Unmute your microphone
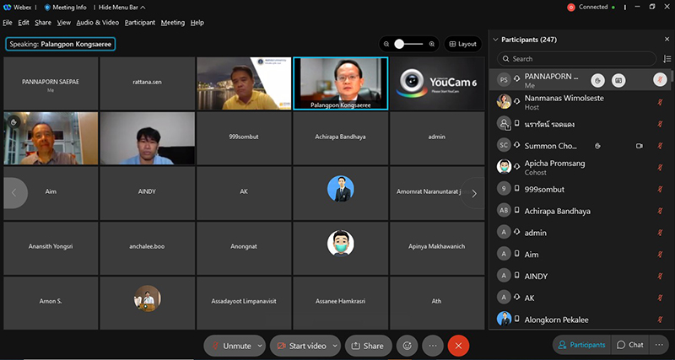This screenshot has height=360, width=675. click(230, 346)
